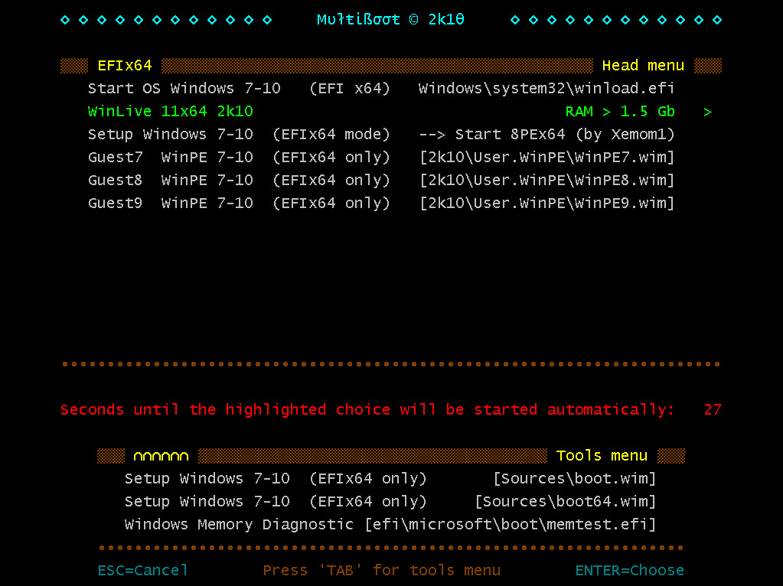Viewport: 783px width, 586px height.
Task: Select Setup Windows 7-10 (EFIx64 mode) 8PEx64 entry
Action: [x=381, y=135]
